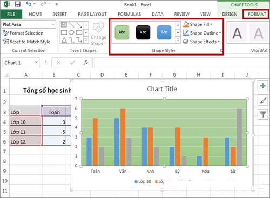Click the Chart Filters funnel button
The height and width of the screenshot is (198, 270).
pyautogui.click(x=263, y=114)
